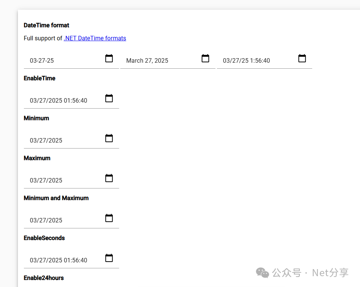The width and height of the screenshot is (360, 287).
Task: Open the EnableTime picker calendar icon
Action: [x=109, y=98]
